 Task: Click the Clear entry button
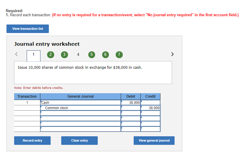pos(79,140)
